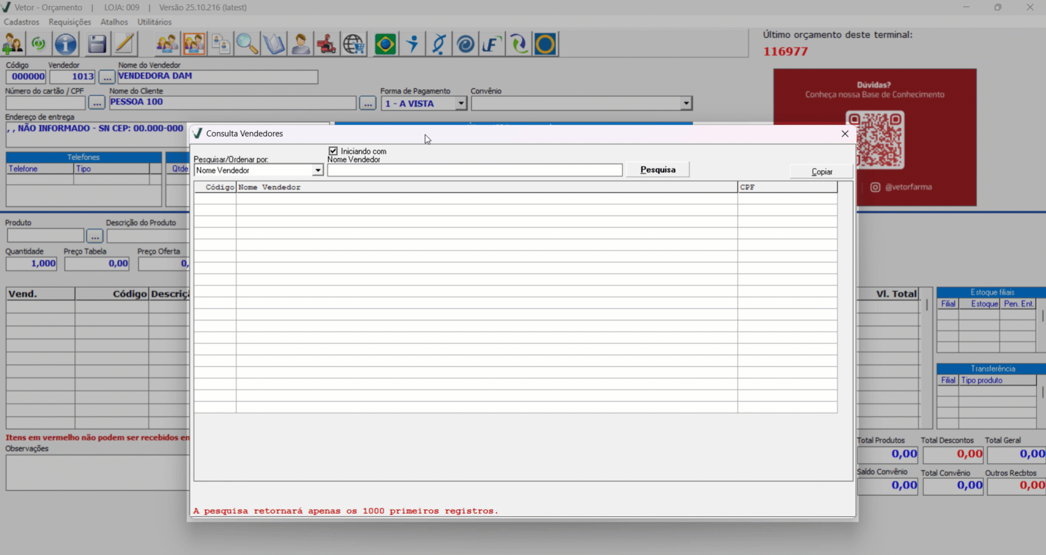Click the blue information icon in toolbar
This screenshot has width=1046, height=555.
coord(65,44)
